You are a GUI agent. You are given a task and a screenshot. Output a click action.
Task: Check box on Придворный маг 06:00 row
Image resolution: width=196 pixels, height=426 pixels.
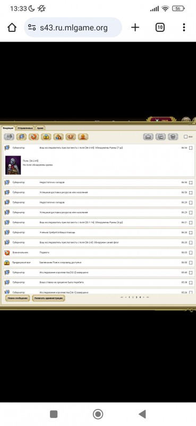191,263
